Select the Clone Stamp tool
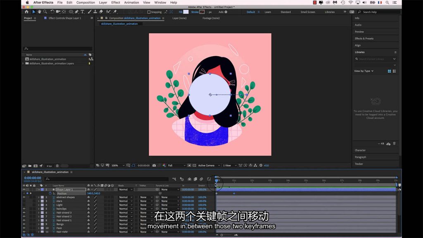 (95, 12)
